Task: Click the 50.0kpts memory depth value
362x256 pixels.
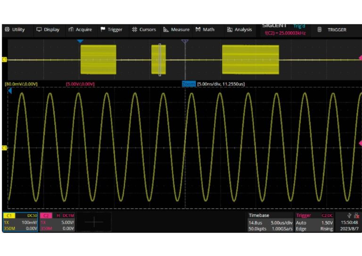Action: [257, 229]
